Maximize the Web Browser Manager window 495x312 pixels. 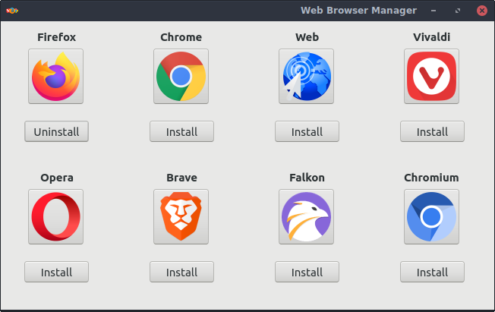click(x=458, y=11)
